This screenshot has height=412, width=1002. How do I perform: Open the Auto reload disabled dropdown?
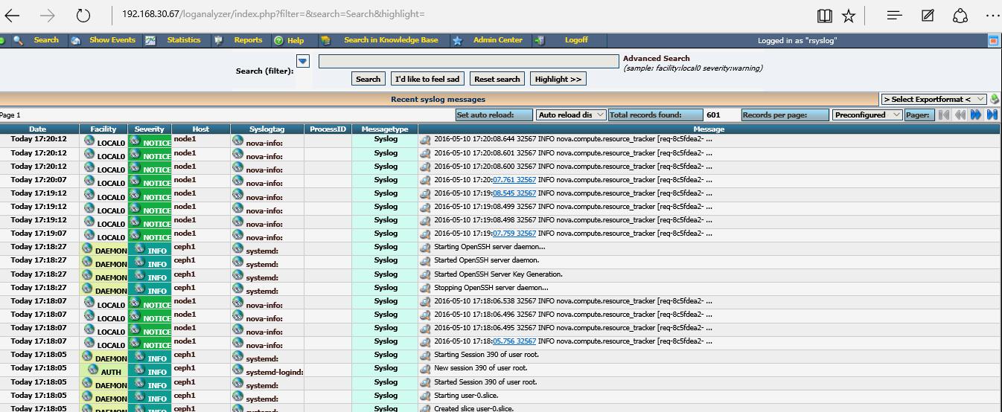[x=571, y=115]
